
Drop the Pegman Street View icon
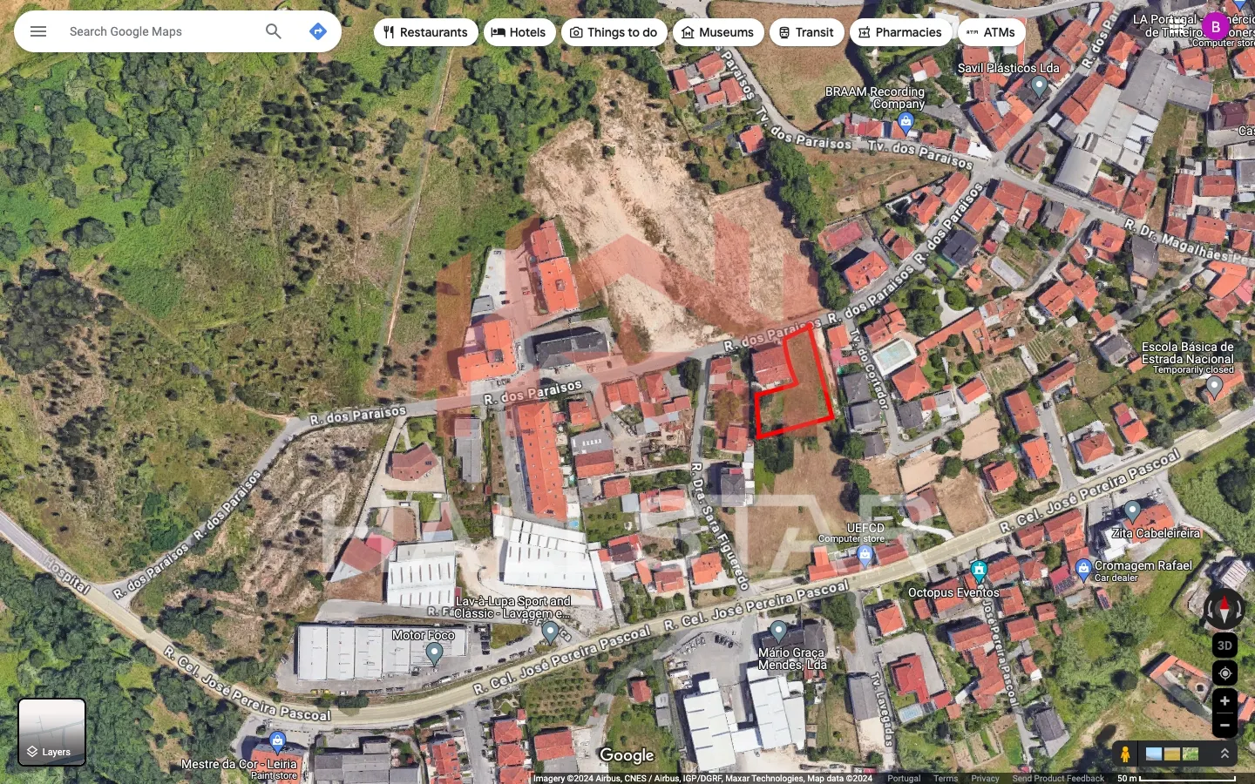1125,754
